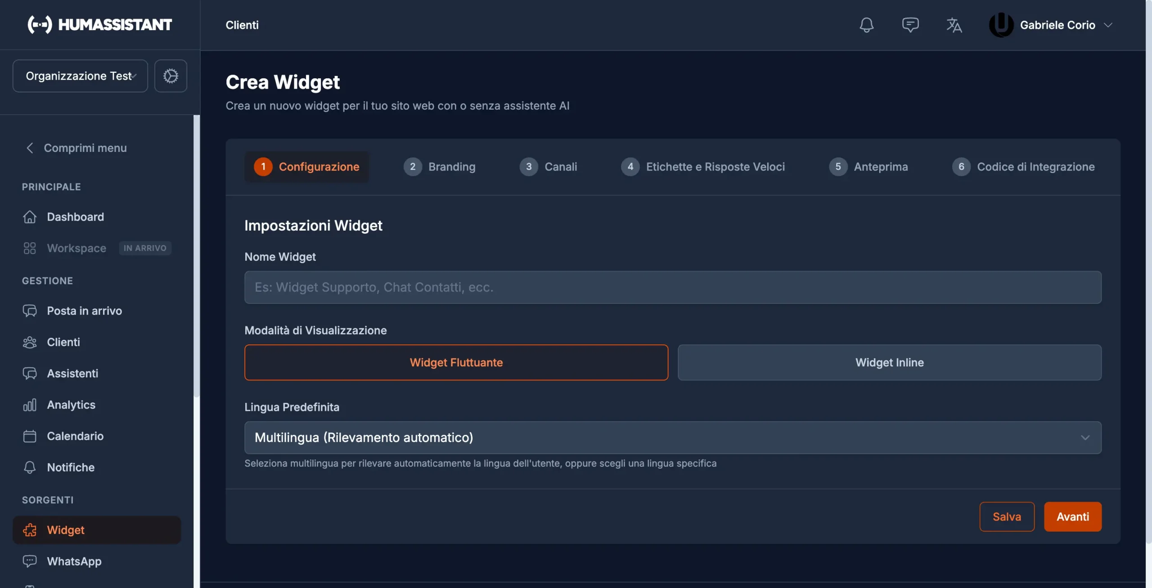Open WhatsApp from sidebar
Image resolution: width=1152 pixels, height=588 pixels.
click(74, 561)
